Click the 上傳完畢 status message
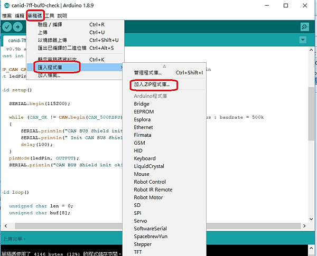317x256 pixels. [x=14, y=239]
